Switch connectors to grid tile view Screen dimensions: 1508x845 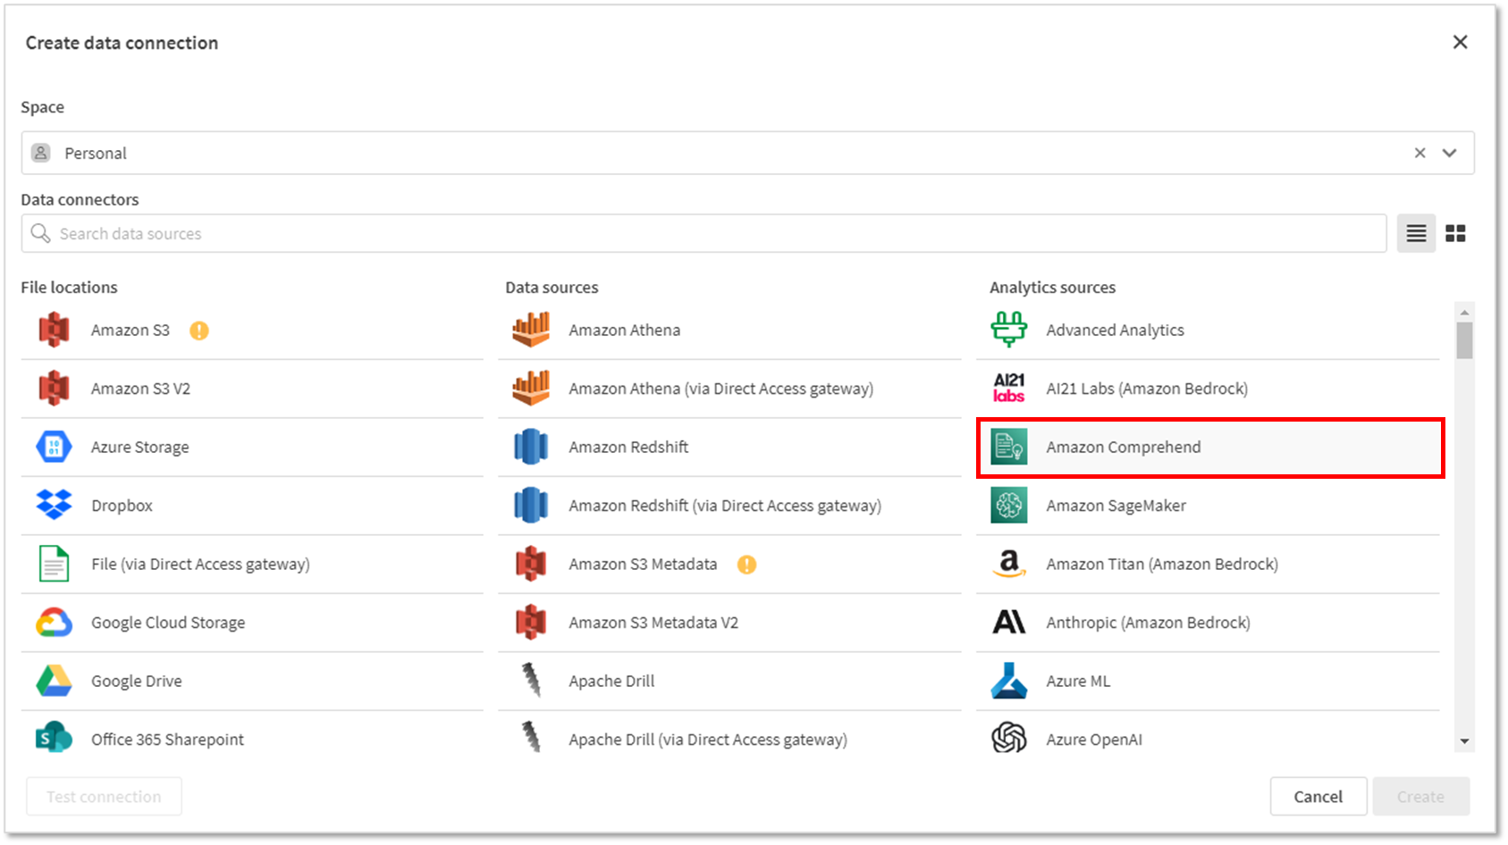click(1455, 233)
